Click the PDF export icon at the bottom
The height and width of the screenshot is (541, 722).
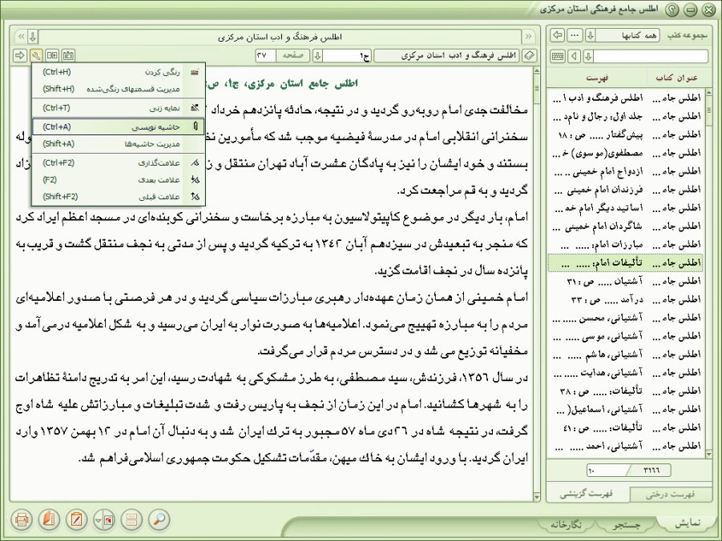(x=109, y=520)
